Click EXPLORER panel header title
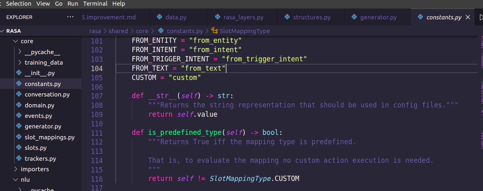The image size is (483, 191). (19, 17)
